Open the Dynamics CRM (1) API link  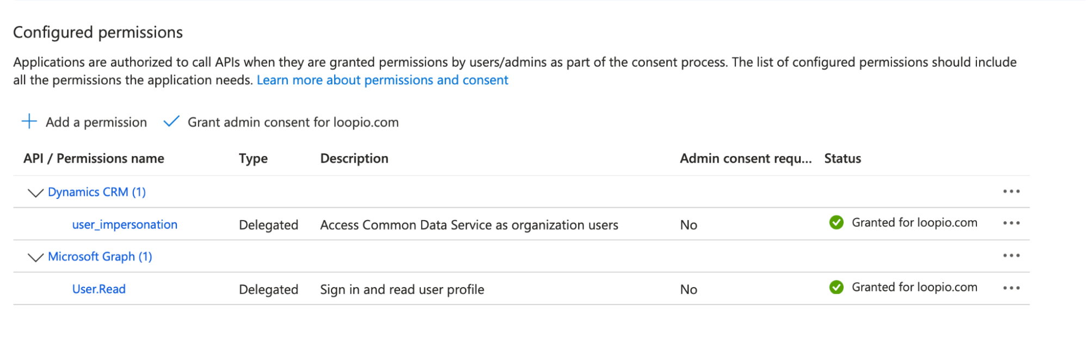pyautogui.click(x=97, y=192)
